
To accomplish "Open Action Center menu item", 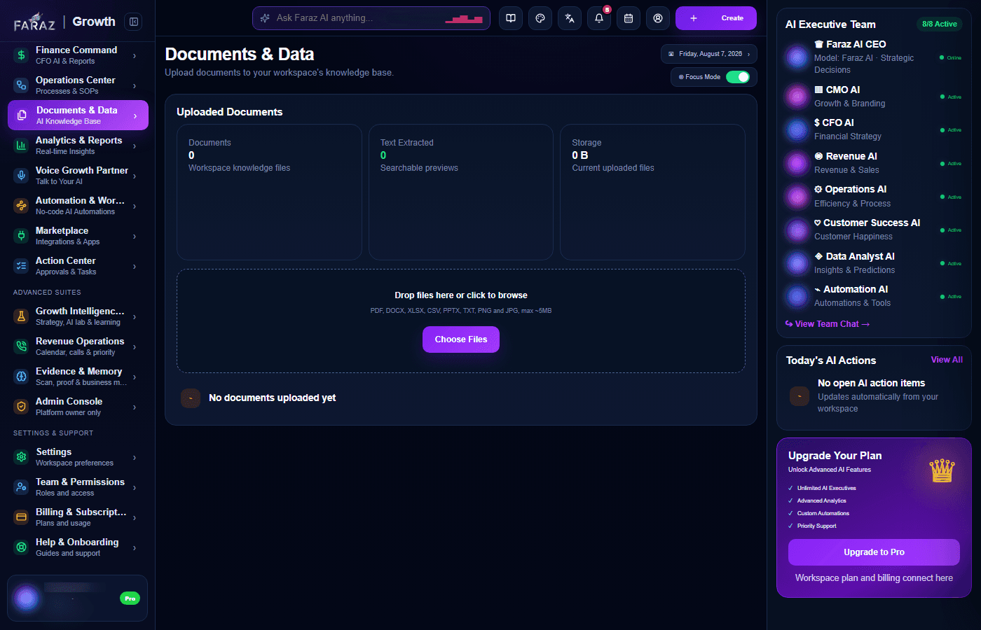I will tap(78, 266).
